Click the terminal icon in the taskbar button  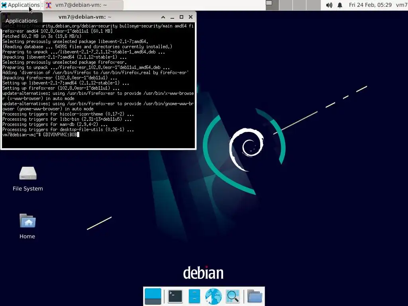49,5
